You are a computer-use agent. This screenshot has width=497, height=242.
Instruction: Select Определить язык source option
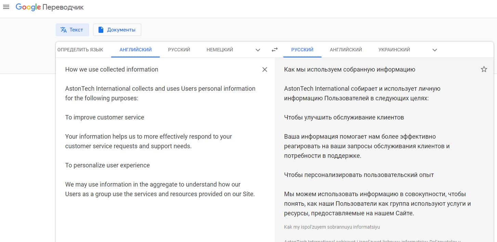click(80, 50)
